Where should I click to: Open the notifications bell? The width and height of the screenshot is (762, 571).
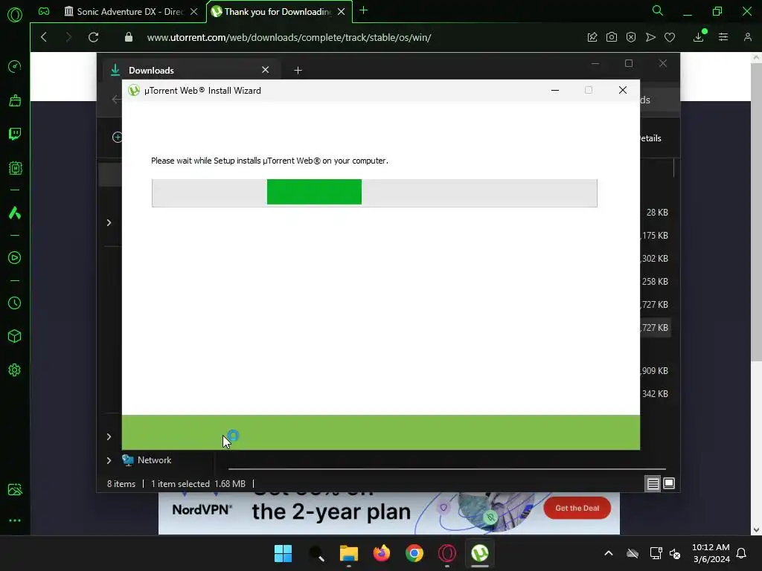click(741, 553)
